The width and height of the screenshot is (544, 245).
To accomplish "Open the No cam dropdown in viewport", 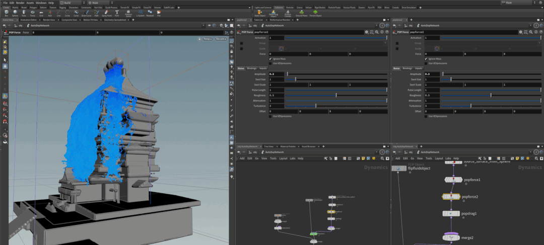I will (220, 39).
